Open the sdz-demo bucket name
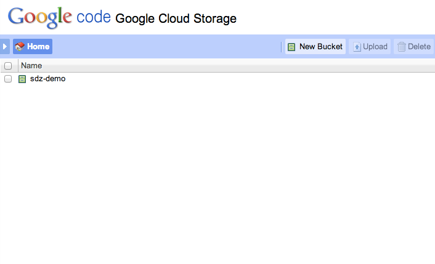The width and height of the screenshot is (435, 264). tap(47, 79)
